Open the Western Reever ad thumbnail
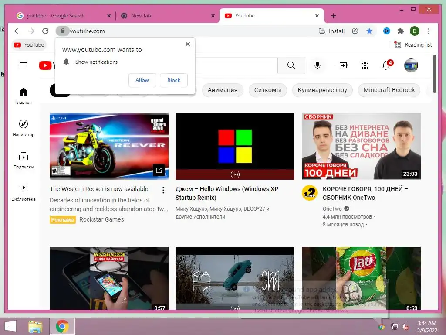The image size is (446, 335). (109, 146)
